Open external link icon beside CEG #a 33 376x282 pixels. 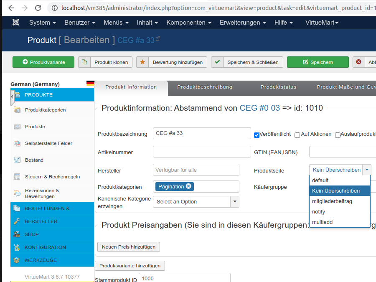[158, 39]
